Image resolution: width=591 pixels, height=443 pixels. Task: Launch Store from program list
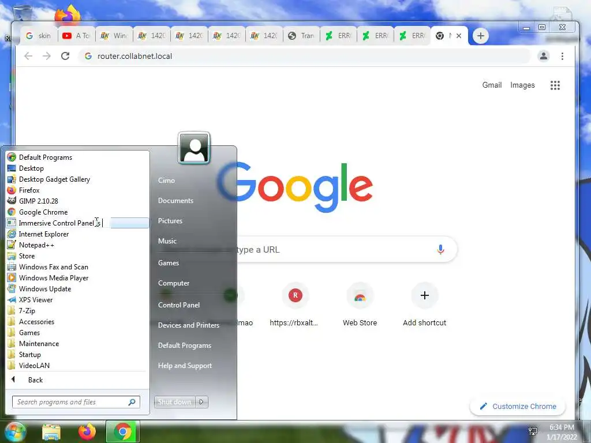pos(77,256)
